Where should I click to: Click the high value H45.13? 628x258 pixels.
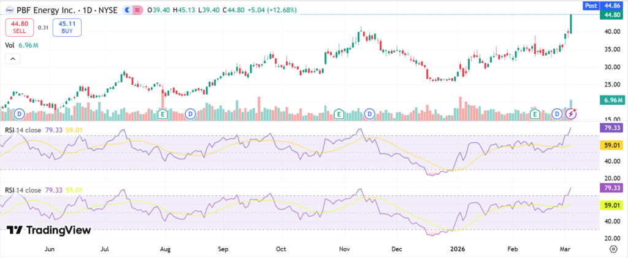click(x=183, y=10)
